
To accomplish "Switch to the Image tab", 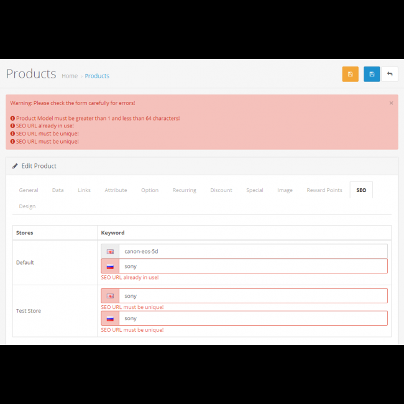I will [x=285, y=190].
